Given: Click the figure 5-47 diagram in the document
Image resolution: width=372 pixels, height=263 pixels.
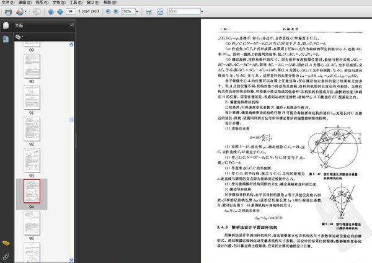Looking at the screenshot, I should tap(335, 147).
